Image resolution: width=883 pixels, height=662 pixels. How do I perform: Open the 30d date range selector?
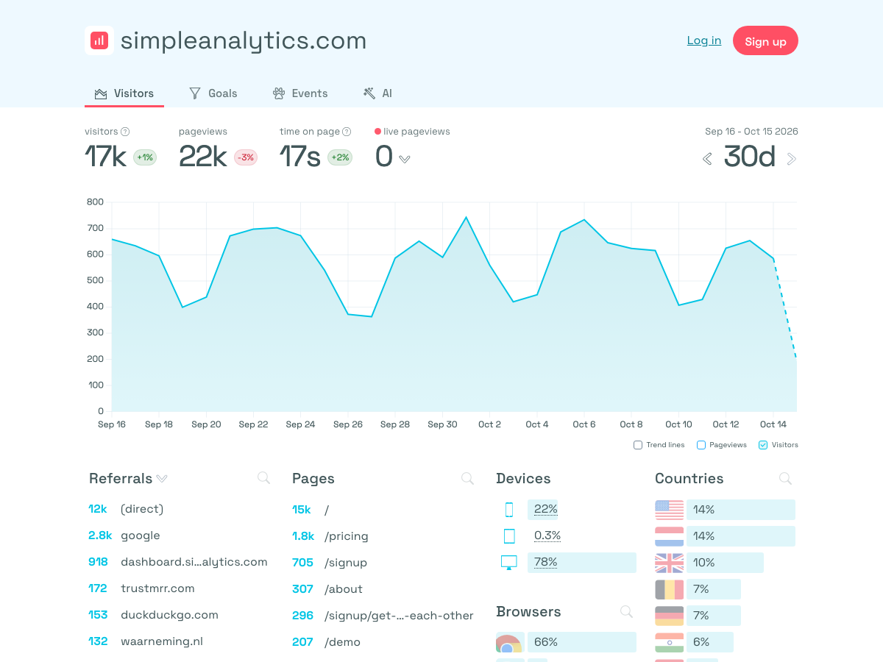point(749,157)
